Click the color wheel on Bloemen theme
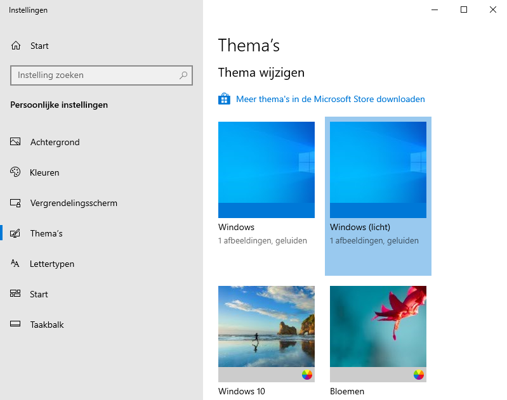Viewport: 507px width, 400px height. (x=418, y=375)
